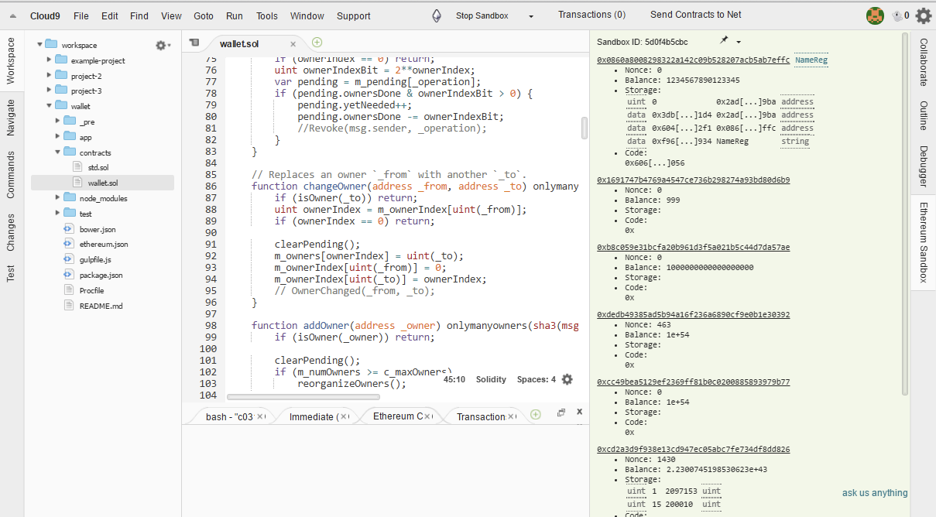Image resolution: width=936 pixels, height=517 pixels.
Task: Open the Stop Sandbox dropdown arrow
Action: click(531, 16)
